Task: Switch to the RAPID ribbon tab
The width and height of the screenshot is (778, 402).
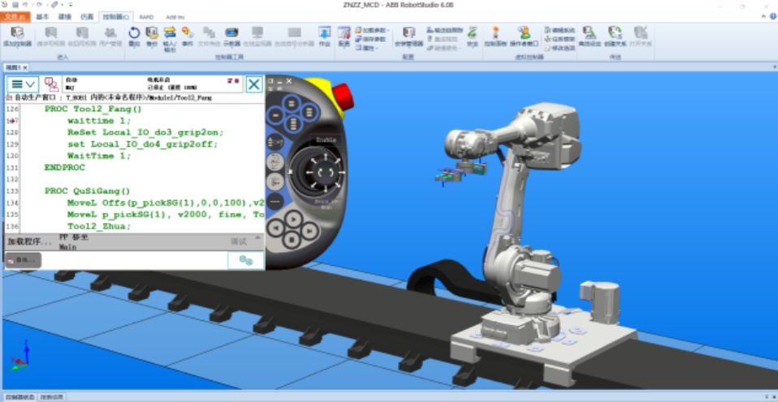Action: (x=146, y=16)
